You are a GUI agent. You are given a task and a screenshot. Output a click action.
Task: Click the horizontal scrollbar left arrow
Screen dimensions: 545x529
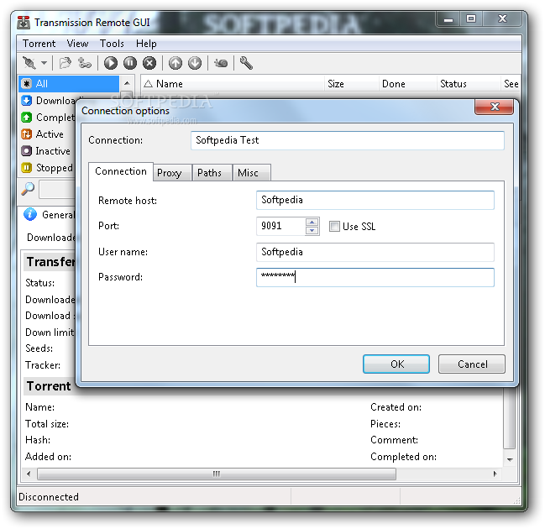point(29,474)
